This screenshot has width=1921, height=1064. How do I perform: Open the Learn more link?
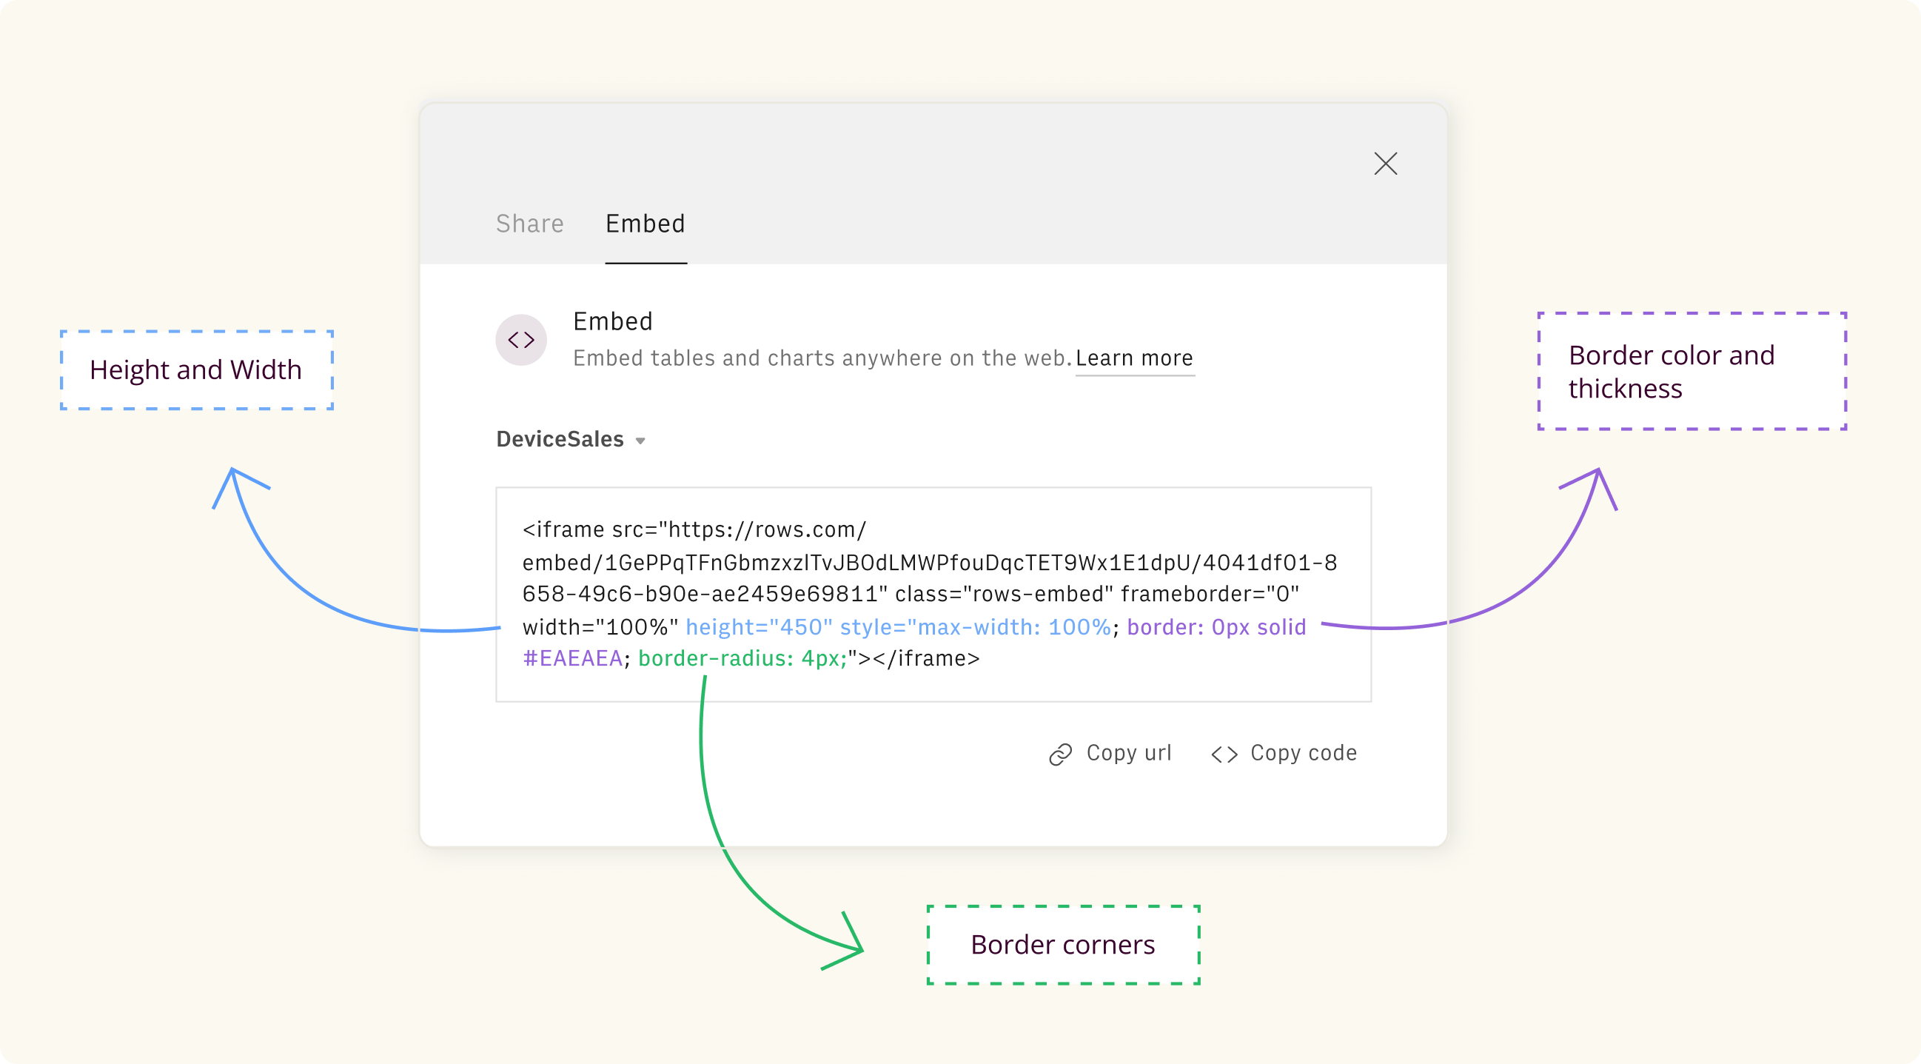click(1133, 359)
